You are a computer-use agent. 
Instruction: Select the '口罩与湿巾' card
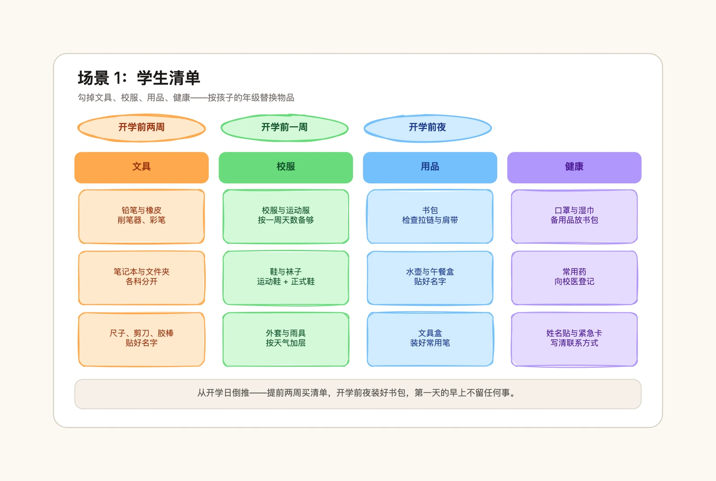point(574,216)
